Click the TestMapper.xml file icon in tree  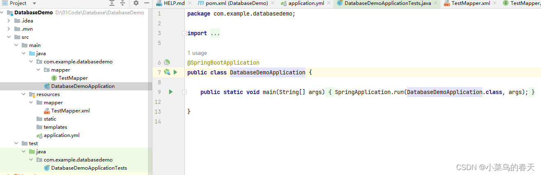(47, 111)
